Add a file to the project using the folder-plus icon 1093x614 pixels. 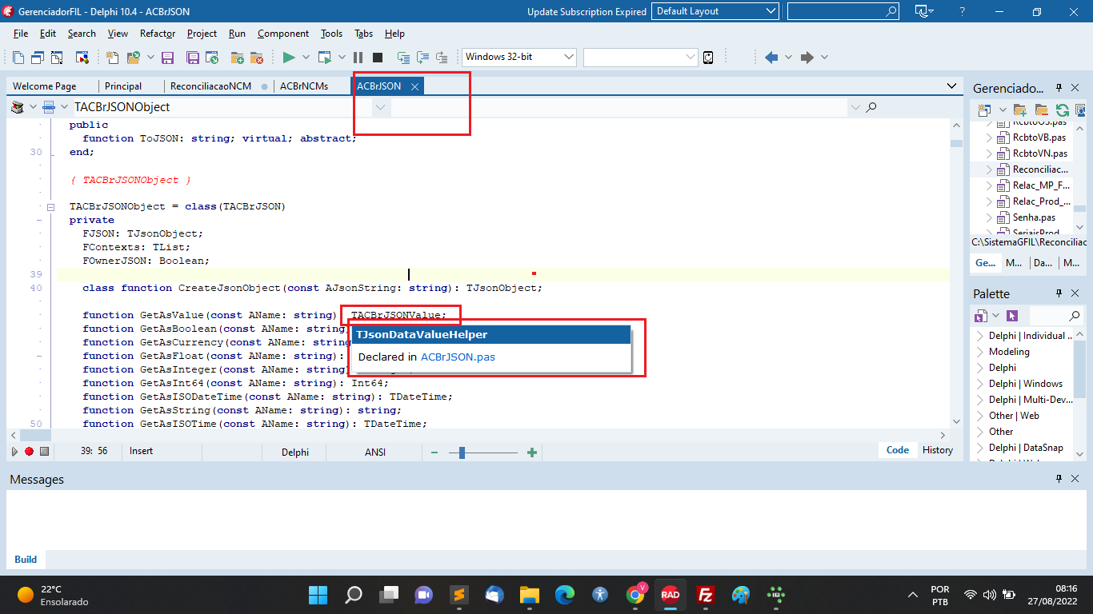(x=237, y=58)
